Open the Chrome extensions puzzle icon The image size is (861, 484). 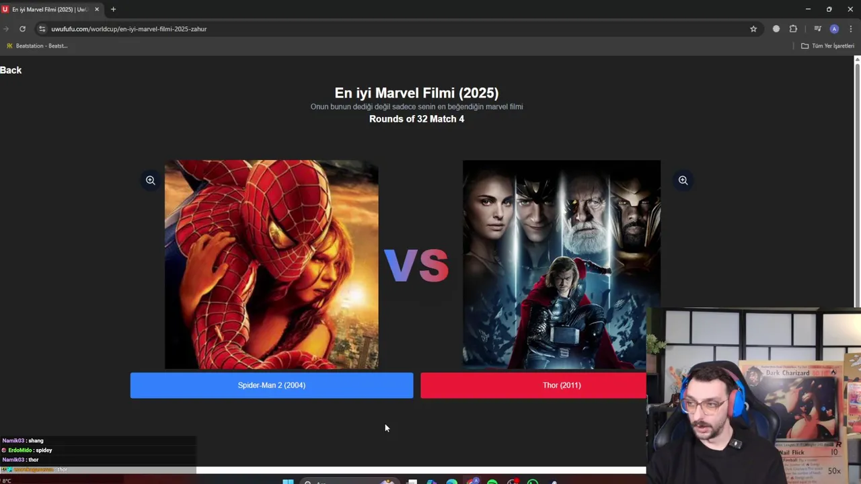[793, 29]
